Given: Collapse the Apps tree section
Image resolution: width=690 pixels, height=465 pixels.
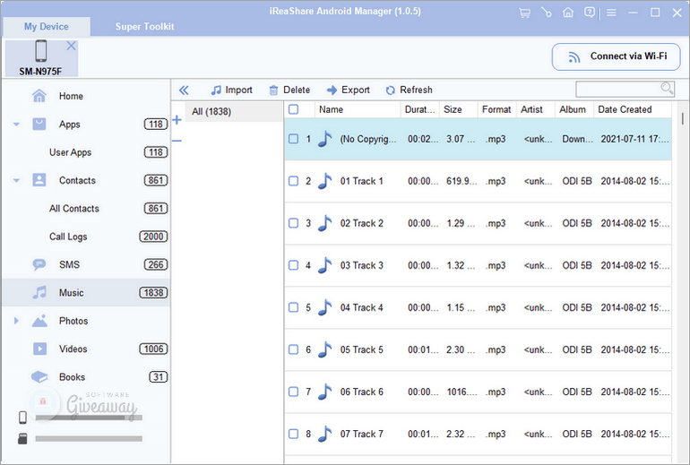Looking at the screenshot, I should pyautogui.click(x=17, y=125).
